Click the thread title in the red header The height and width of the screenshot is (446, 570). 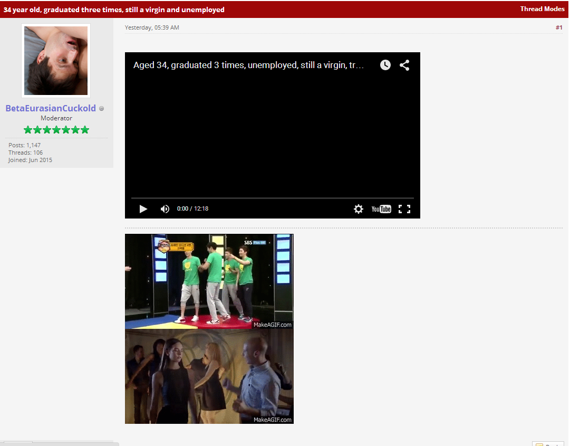(x=114, y=10)
